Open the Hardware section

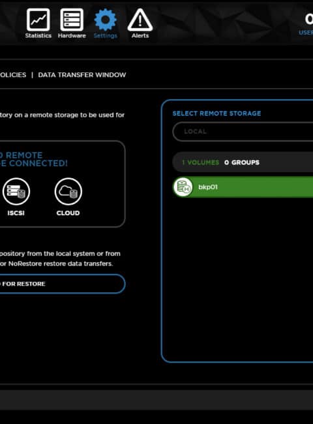pyautogui.click(x=72, y=23)
